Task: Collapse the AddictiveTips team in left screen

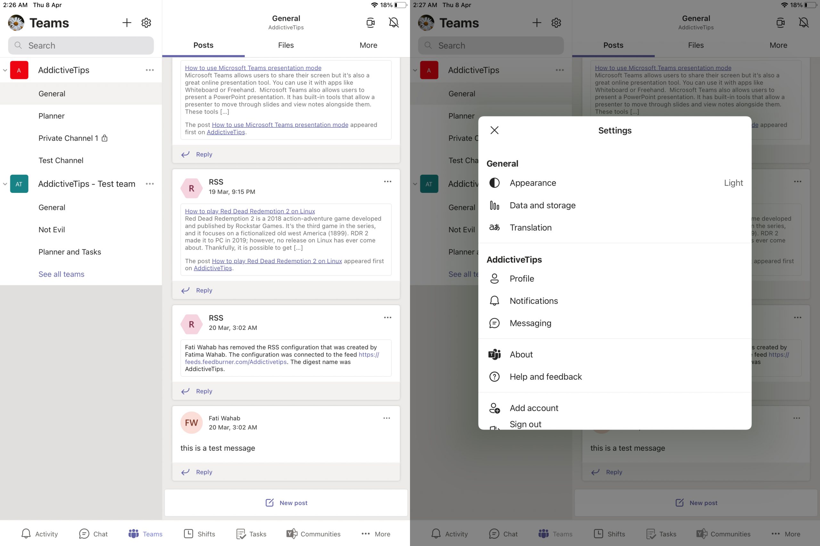Action: click(x=5, y=70)
